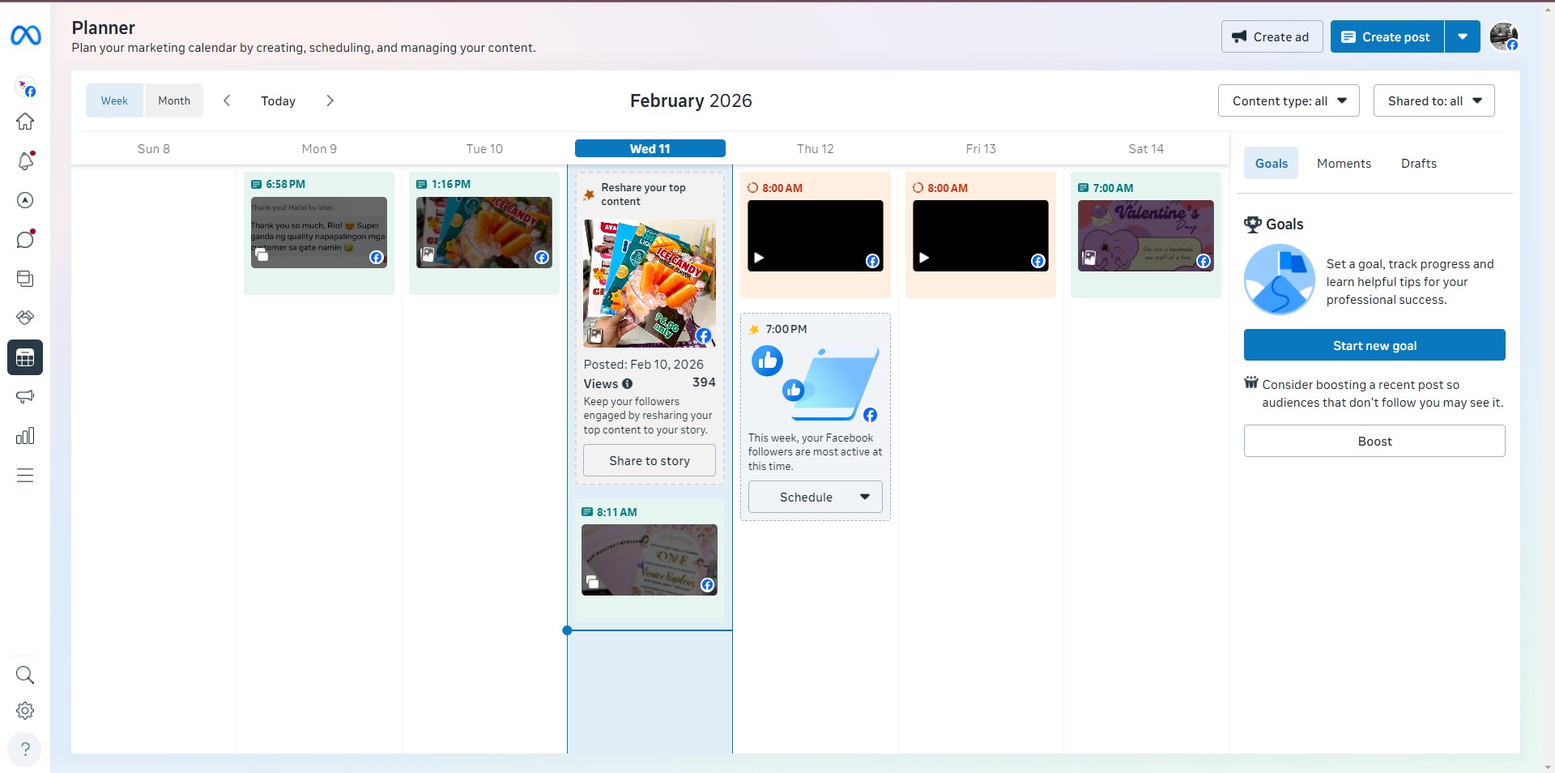
Task: Click the Create post button
Action: coord(1387,36)
